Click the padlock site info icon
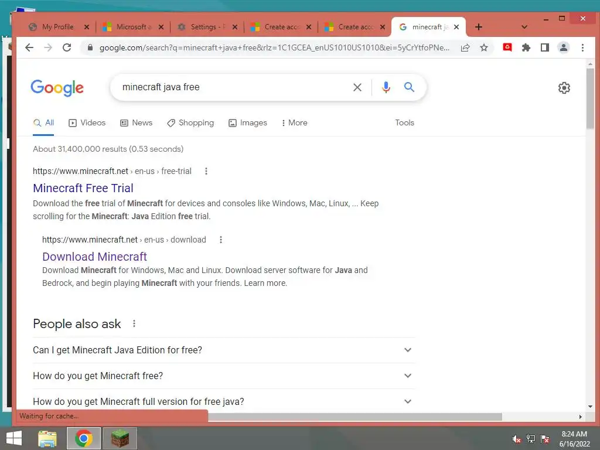 click(x=90, y=47)
